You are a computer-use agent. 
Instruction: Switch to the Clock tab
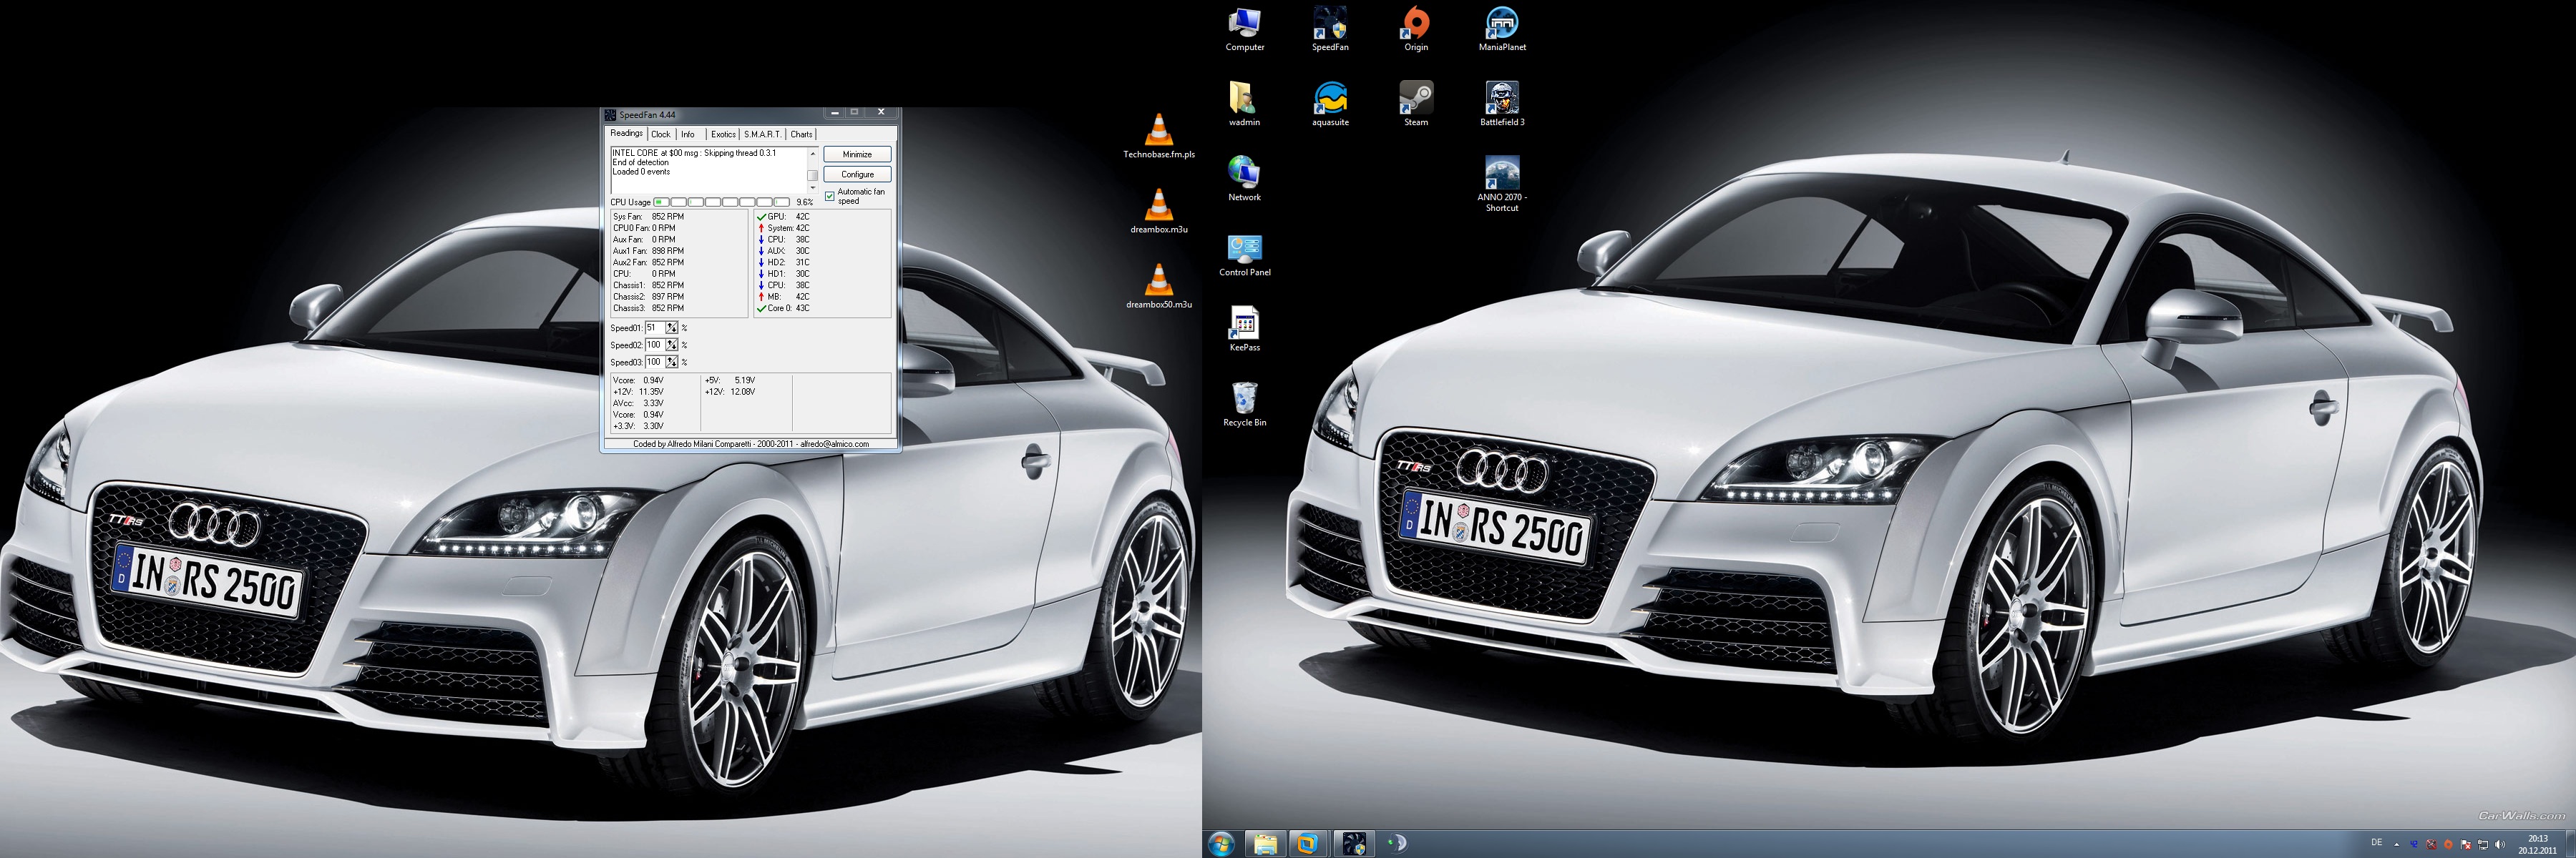click(x=661, y=134)
